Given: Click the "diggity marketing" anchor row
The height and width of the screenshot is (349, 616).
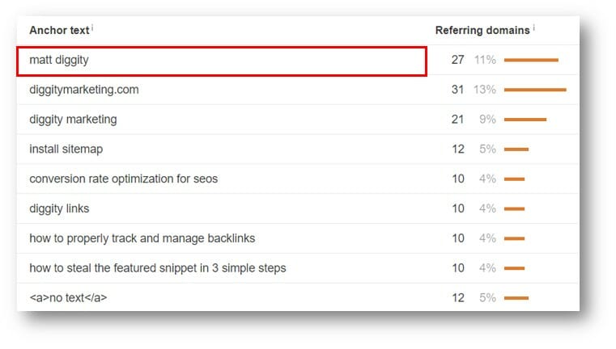Looking at the screenshot, I should click(73, 120).
